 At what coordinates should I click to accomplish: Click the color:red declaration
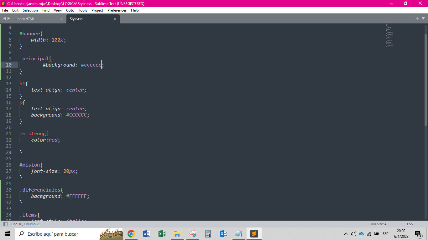click(x=45, y=140)
